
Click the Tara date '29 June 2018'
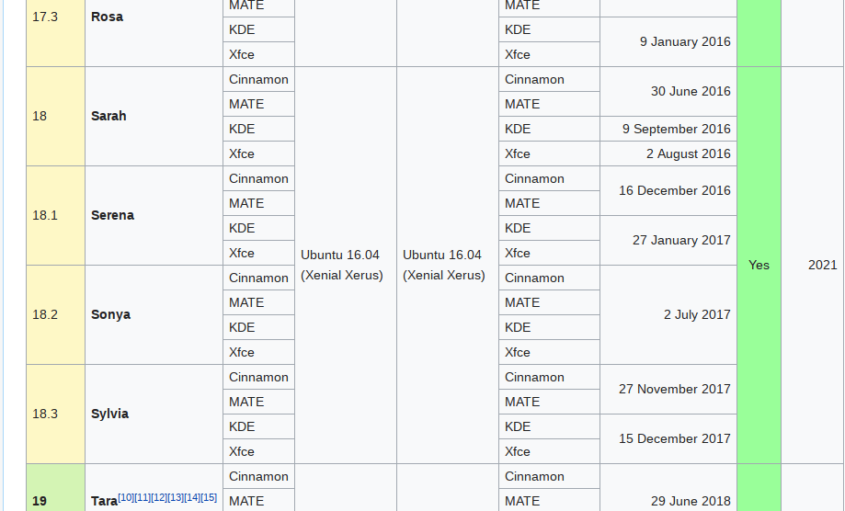tap(691, 501)
